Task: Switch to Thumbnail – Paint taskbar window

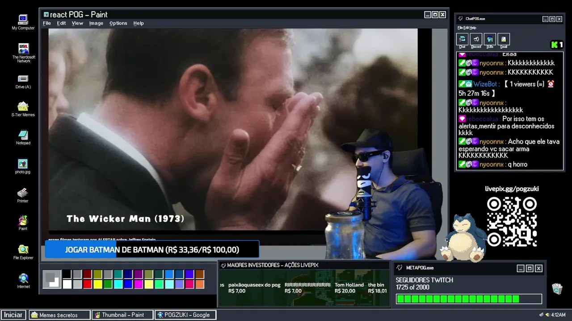Action: tap(122, 315)
